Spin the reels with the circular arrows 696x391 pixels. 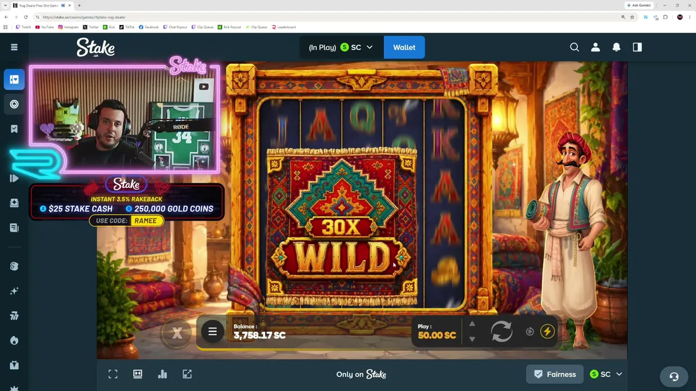tap(501, 331)
